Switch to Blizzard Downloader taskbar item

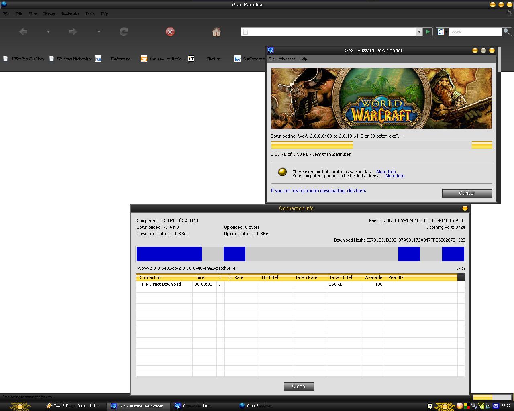pos(139,406)
